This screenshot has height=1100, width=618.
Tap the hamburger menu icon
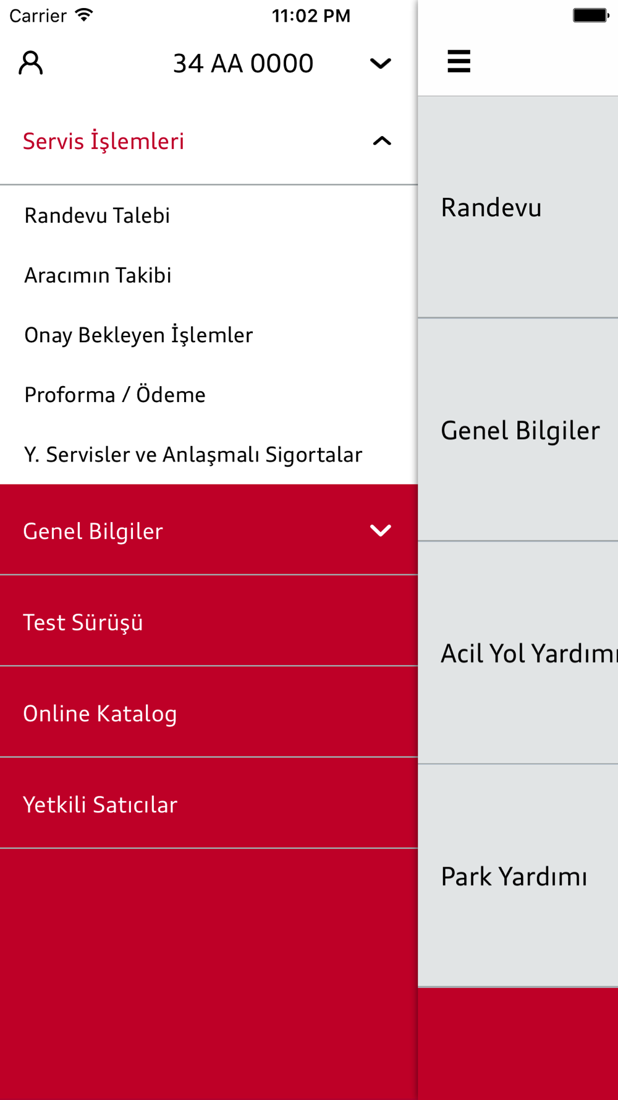(459, 61)
